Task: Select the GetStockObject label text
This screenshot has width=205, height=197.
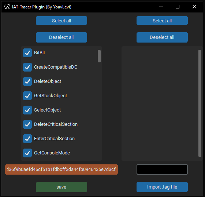Action: (x=51, y=96)
